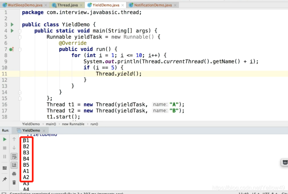Select run() in the breadcrumb bar
Viewport: 288px width, 194px height.
click(x=94, y=124)
